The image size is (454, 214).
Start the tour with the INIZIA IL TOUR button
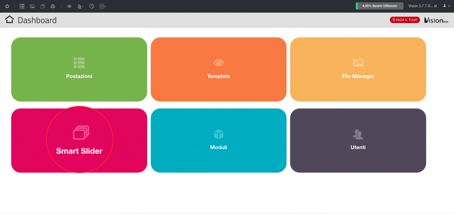pos(405,20)
